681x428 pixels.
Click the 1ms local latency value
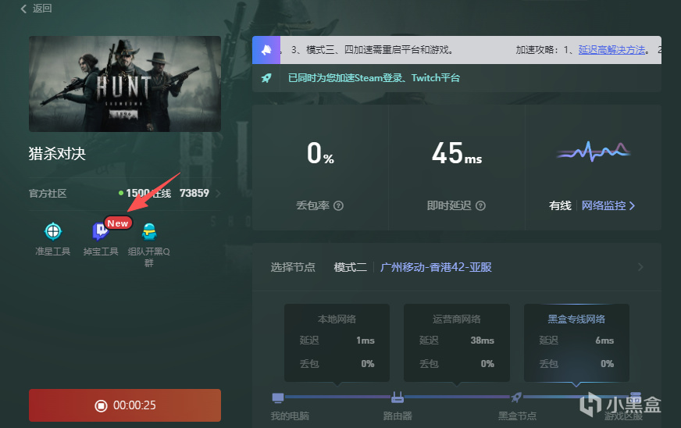(x=365, y=341)
